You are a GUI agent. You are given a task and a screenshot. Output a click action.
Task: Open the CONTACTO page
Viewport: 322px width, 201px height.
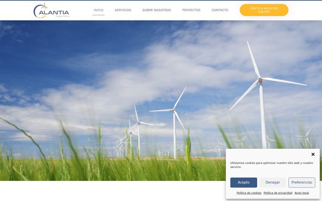pyautogui.click(x=220, y=10)
